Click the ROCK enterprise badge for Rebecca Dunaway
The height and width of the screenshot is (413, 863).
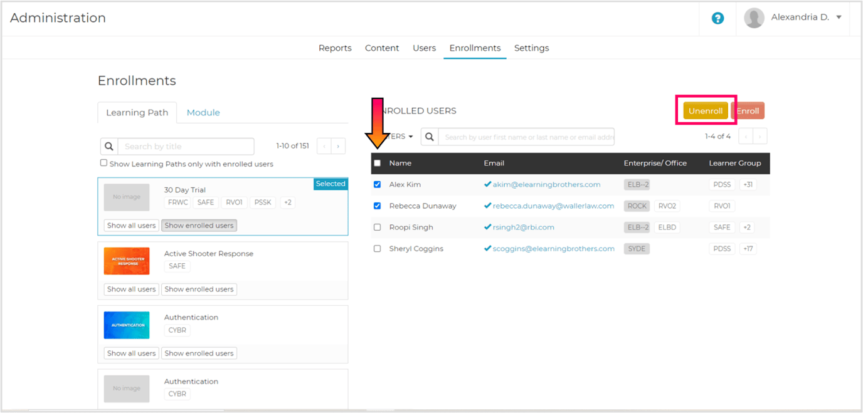[636, 206]
